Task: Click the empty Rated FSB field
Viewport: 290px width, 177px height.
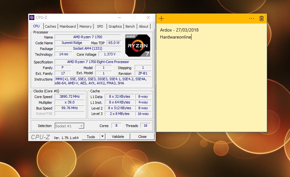Action: coord(70,114)
